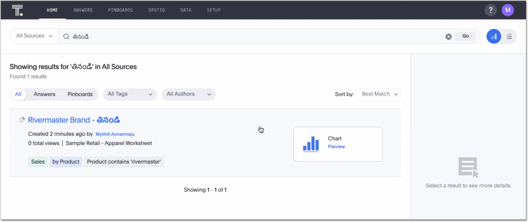The height and width of the screenshot is (222, 528).
Task: Switch to list view toggle
Action: (509, 37)
